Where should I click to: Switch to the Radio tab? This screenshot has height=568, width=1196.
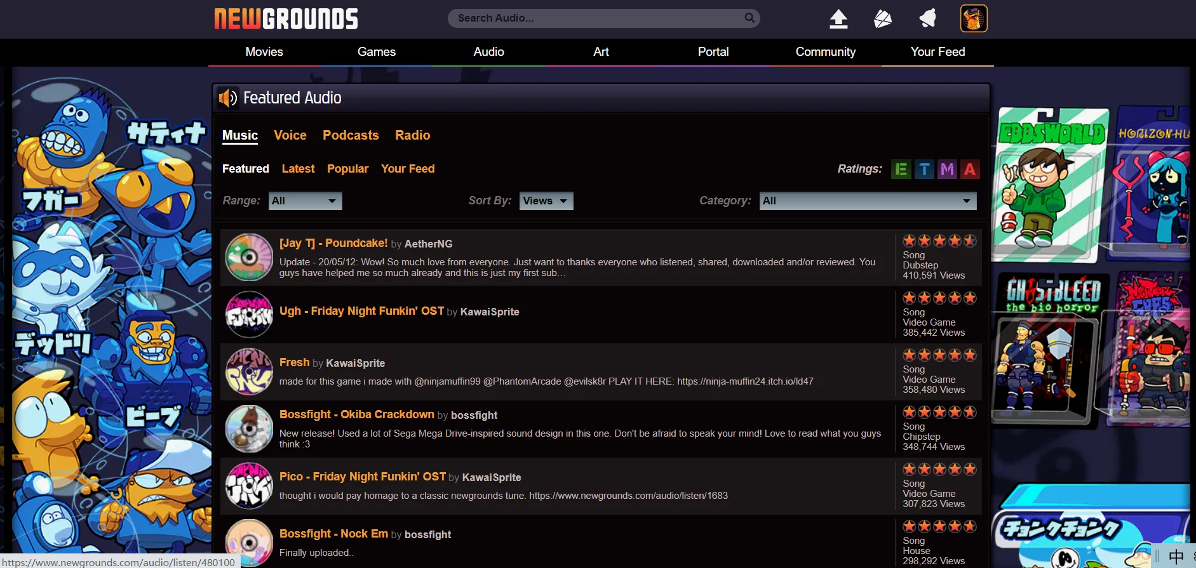tap(413, 135)
